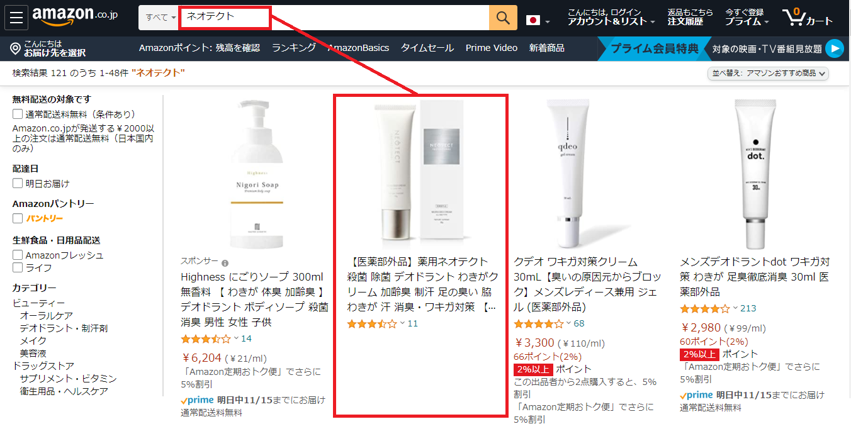
Task: Click the Amazon.co.jp logo
Action: [x=75, y=16]
